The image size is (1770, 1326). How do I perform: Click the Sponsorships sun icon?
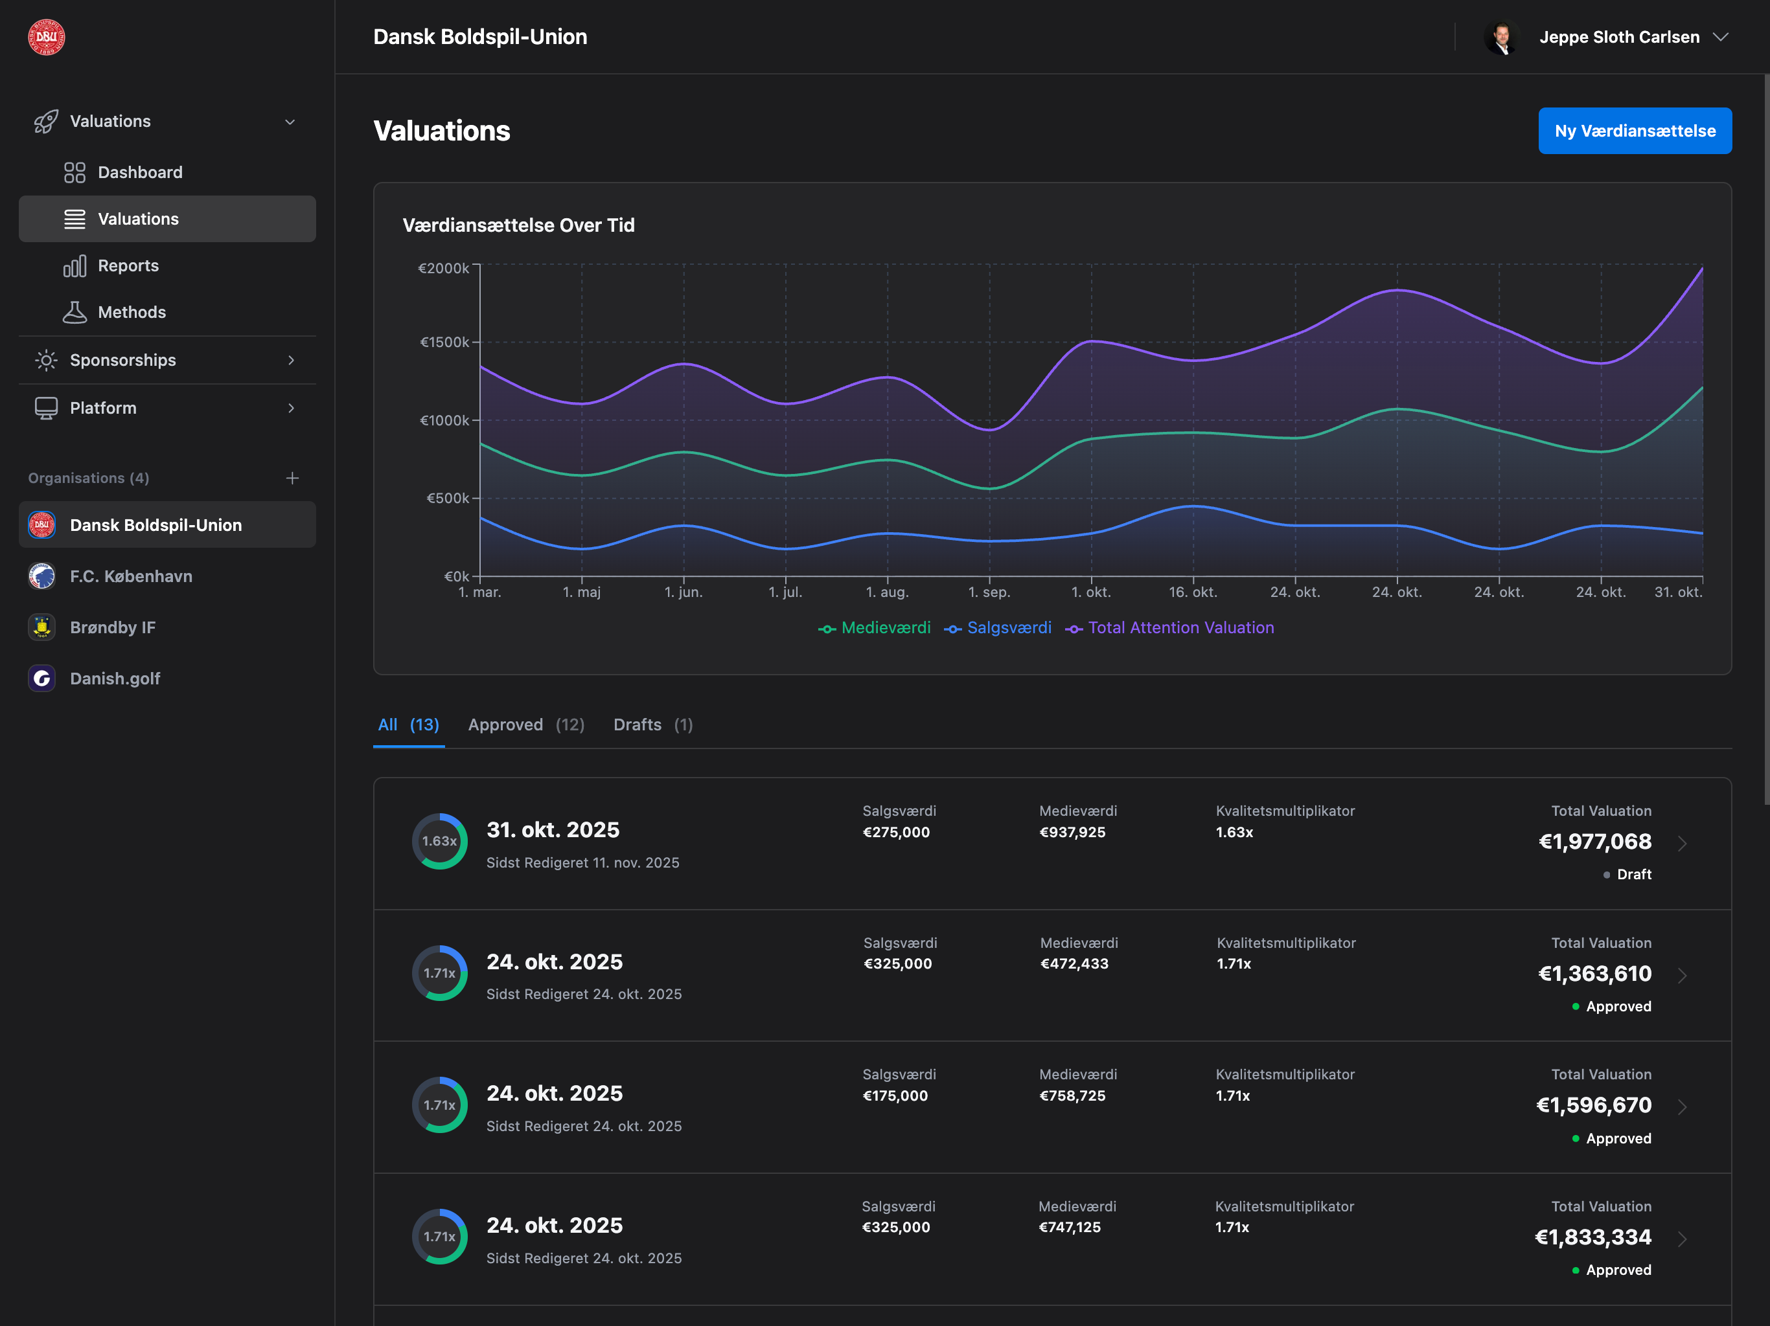47,360
